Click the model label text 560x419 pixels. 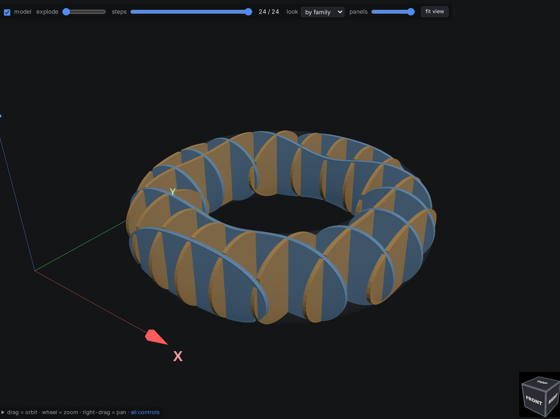(x=23, y=12)
